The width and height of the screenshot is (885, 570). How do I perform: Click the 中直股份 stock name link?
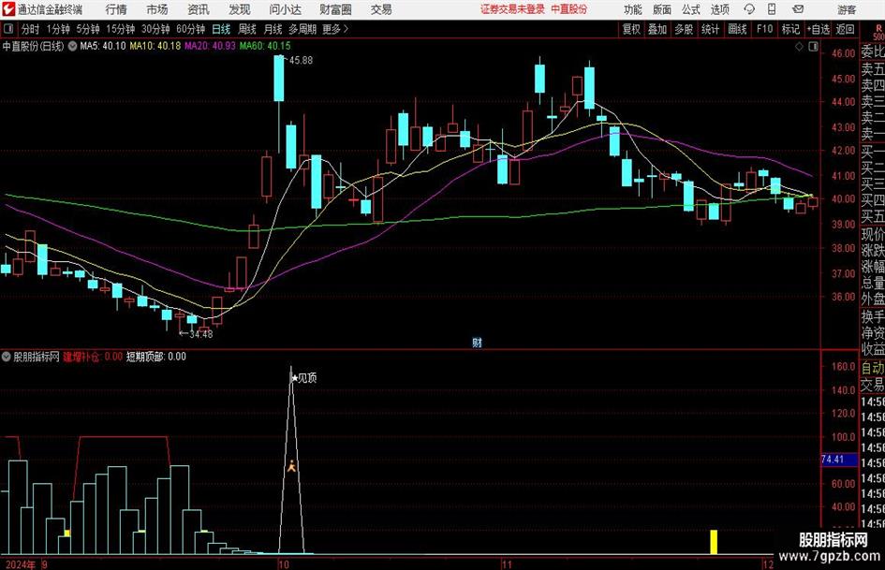569,9
